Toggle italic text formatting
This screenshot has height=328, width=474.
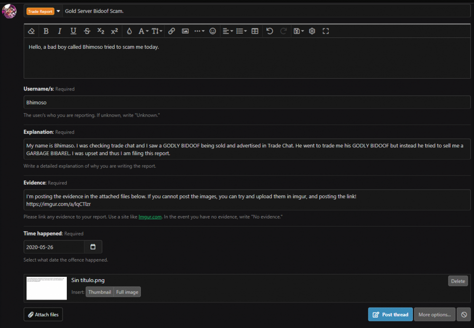pos(60,31)
